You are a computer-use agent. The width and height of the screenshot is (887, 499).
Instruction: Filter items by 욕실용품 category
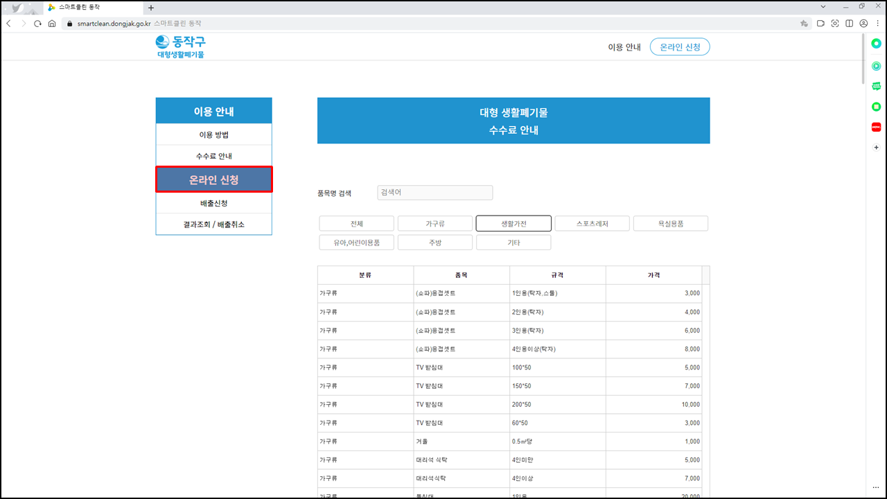(671, 224)
